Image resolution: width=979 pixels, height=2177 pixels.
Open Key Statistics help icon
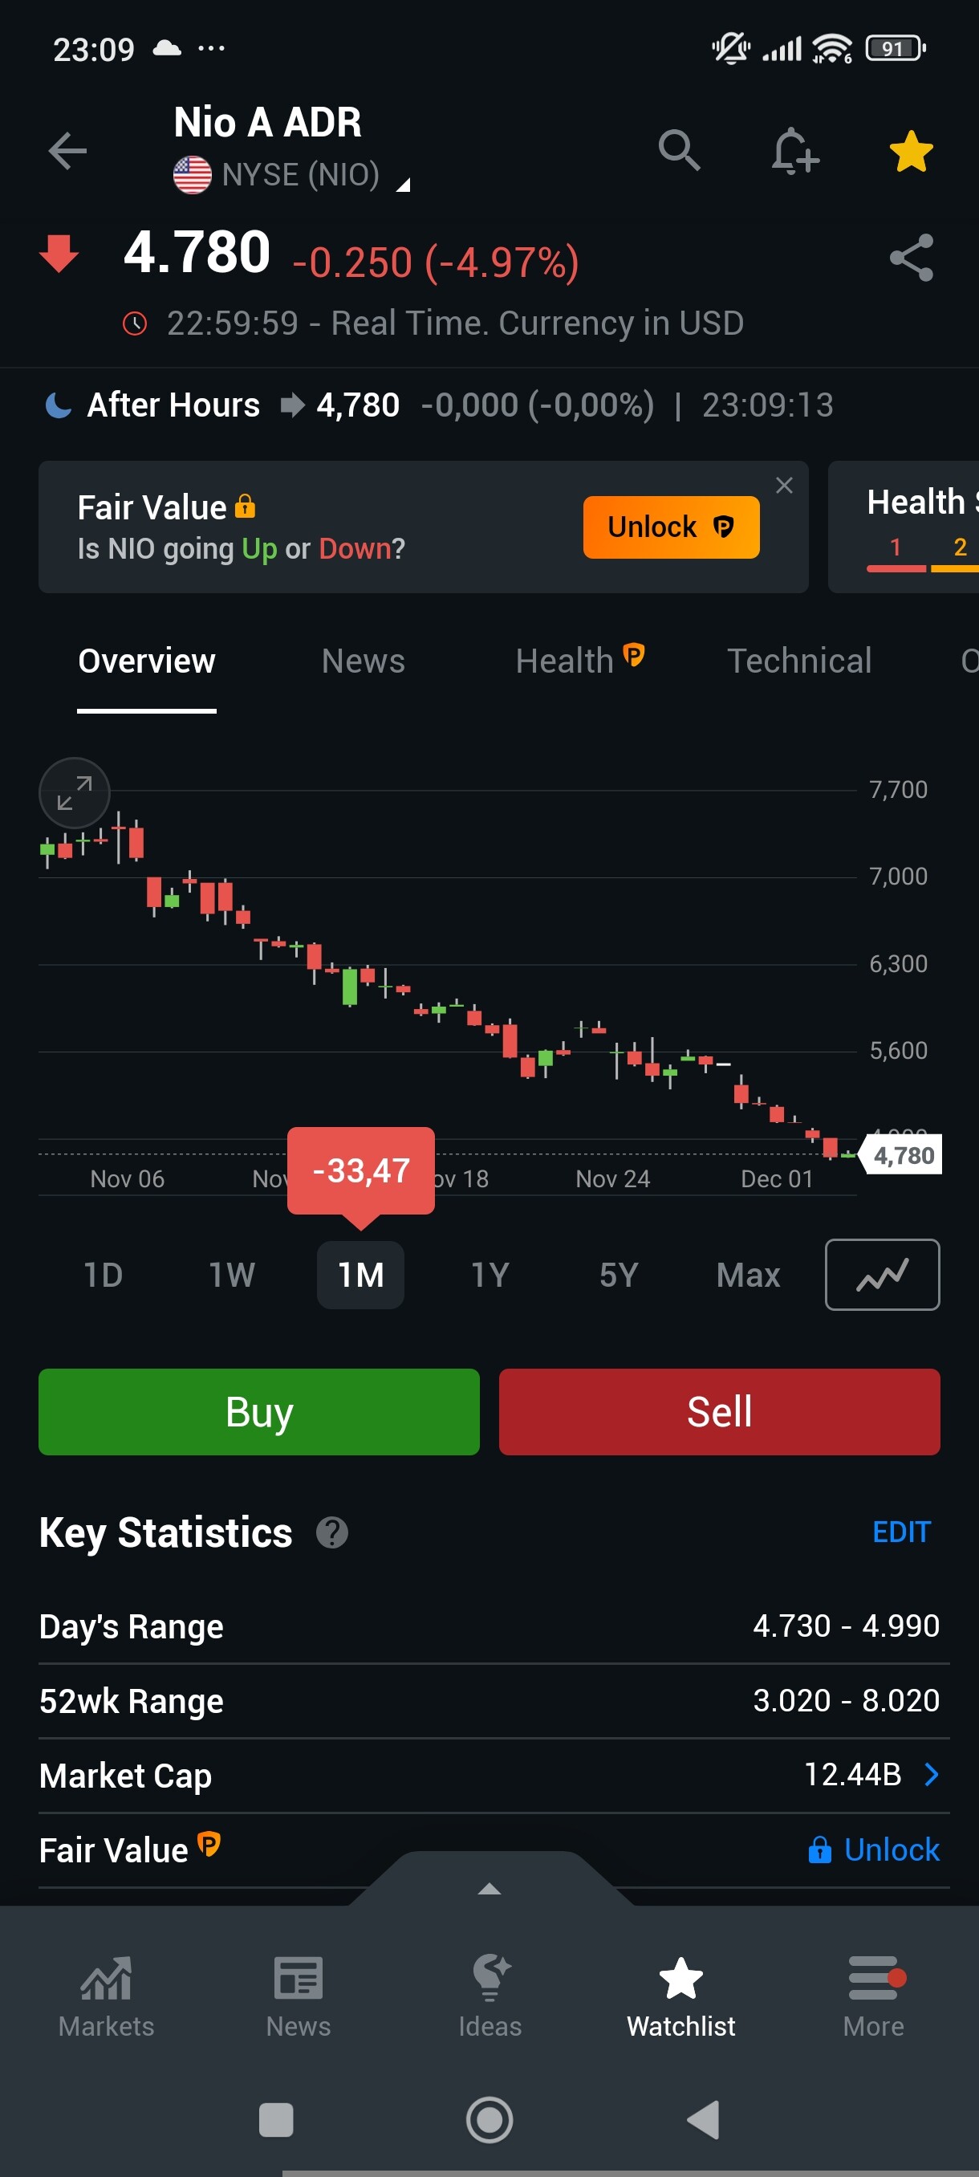click(x=332, y=1532)
